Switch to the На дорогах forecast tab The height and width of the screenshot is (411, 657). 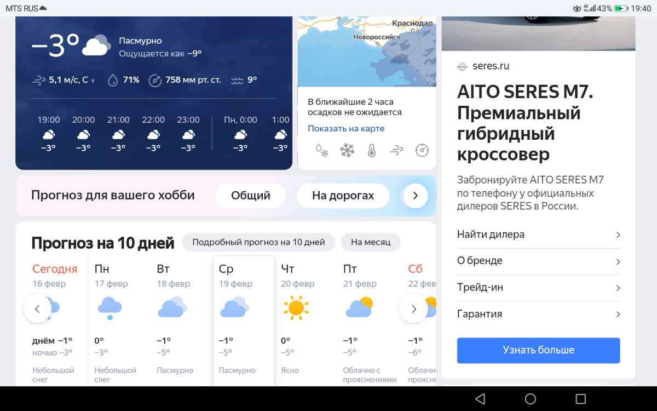click(343, 196)
